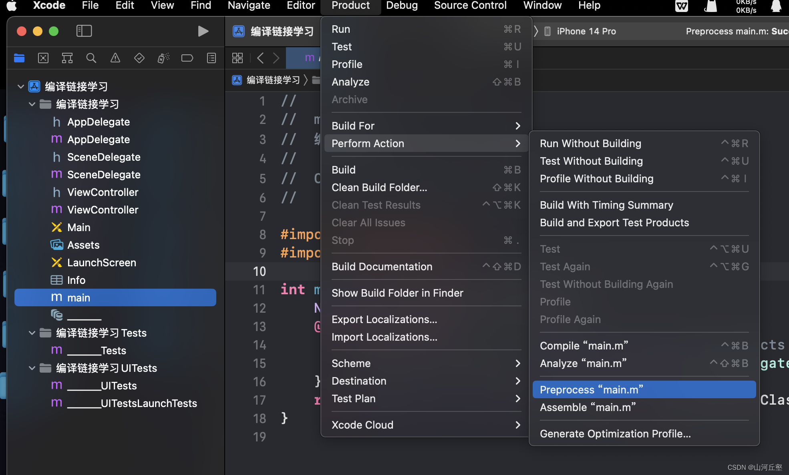The width and height of the screenshot is (789, 475).
Task: Select Assemble "main.m" menu item
Action: pyautogui.click(x=644, y=407)
